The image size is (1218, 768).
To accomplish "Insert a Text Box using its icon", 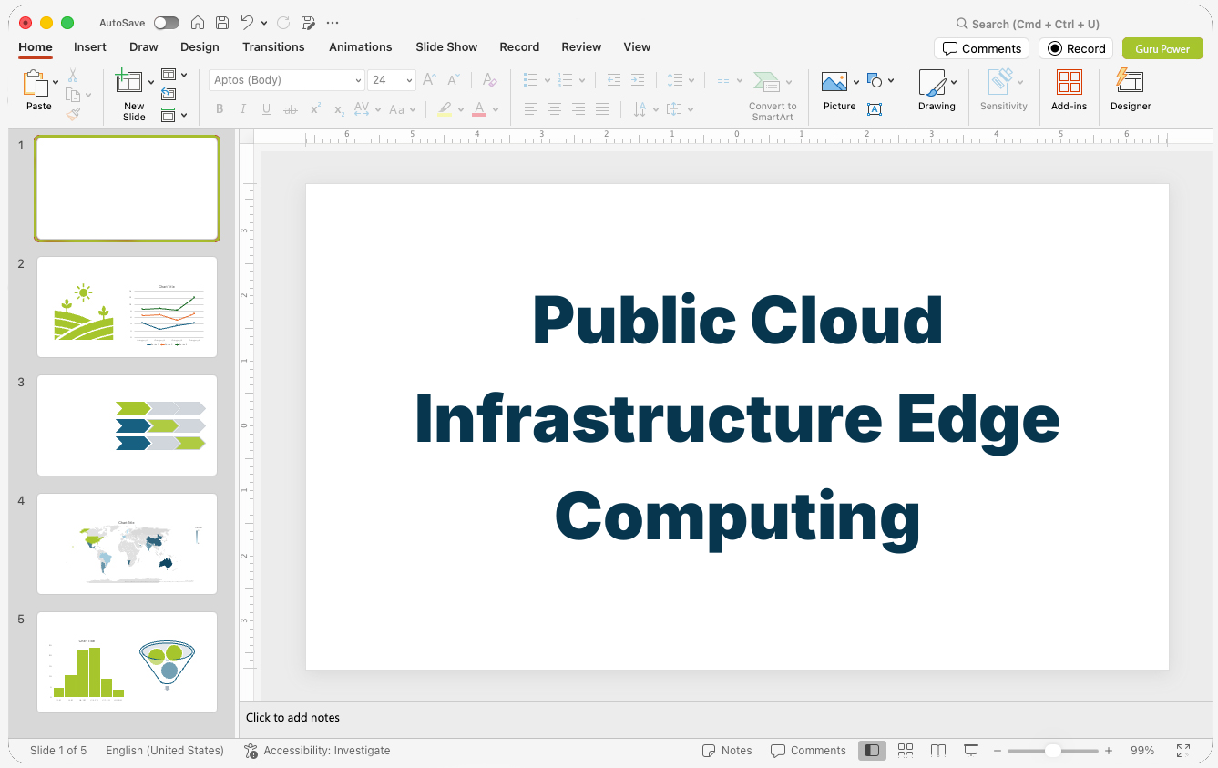I will 875,109.
